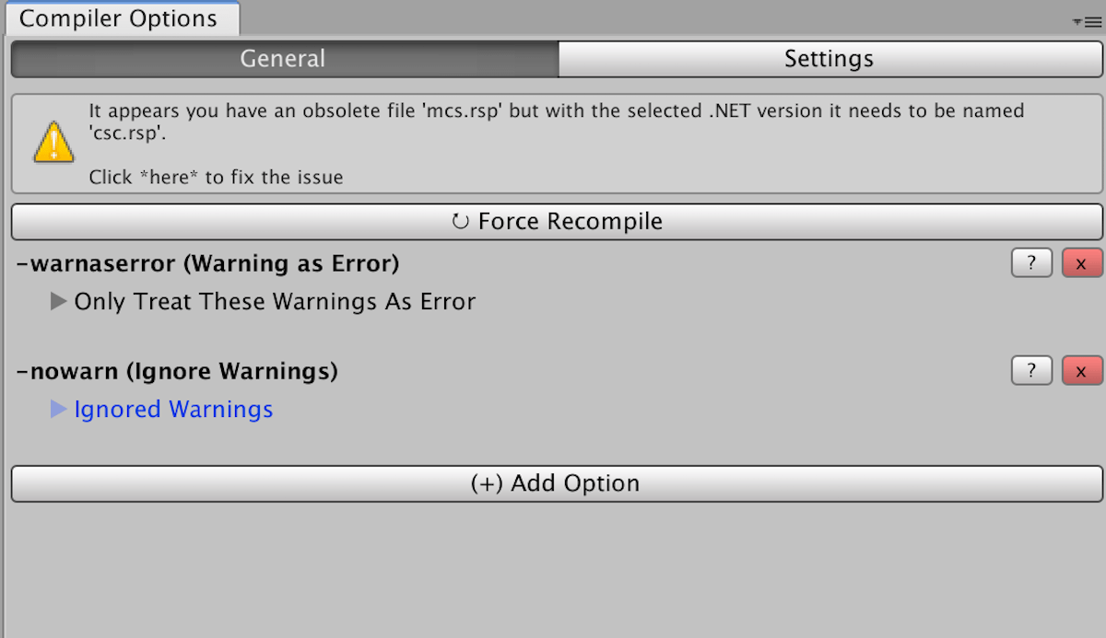Open the panel options menu icon
Viewport: 1106px width, 638px height.
1088,22
